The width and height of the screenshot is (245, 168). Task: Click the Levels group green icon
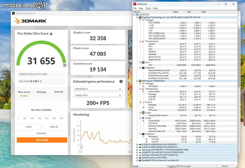143,113
